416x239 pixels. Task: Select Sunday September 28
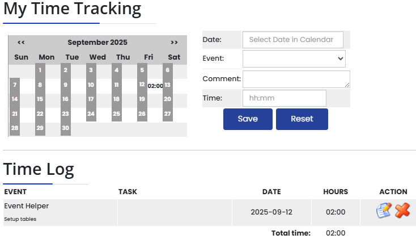click(x=15, y=128)
